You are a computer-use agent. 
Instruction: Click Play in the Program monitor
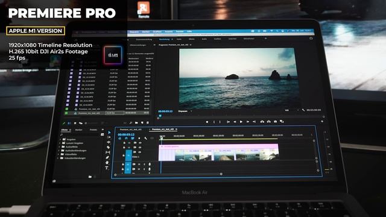pyautogui.click(x=241, y=122)
